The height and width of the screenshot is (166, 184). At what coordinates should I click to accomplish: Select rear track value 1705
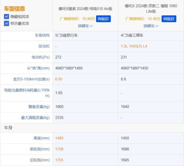tap(59, 160)
